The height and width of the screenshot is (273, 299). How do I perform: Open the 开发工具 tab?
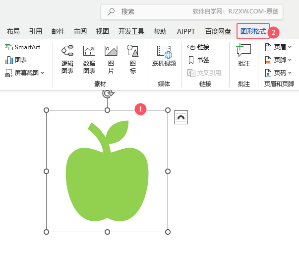[131, 31]
